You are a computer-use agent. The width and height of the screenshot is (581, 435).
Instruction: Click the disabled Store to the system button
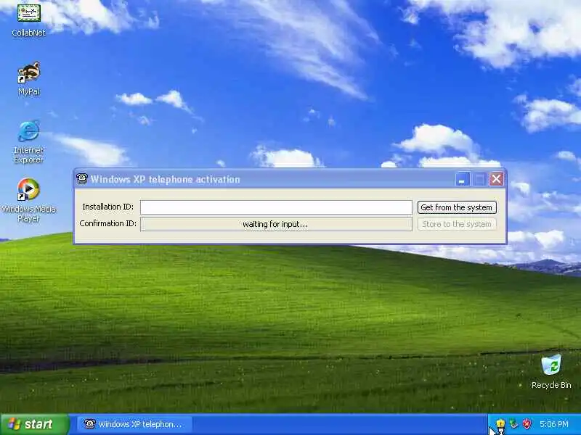point(457,224)
